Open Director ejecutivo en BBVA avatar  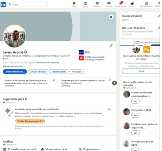tap(127, 143)
